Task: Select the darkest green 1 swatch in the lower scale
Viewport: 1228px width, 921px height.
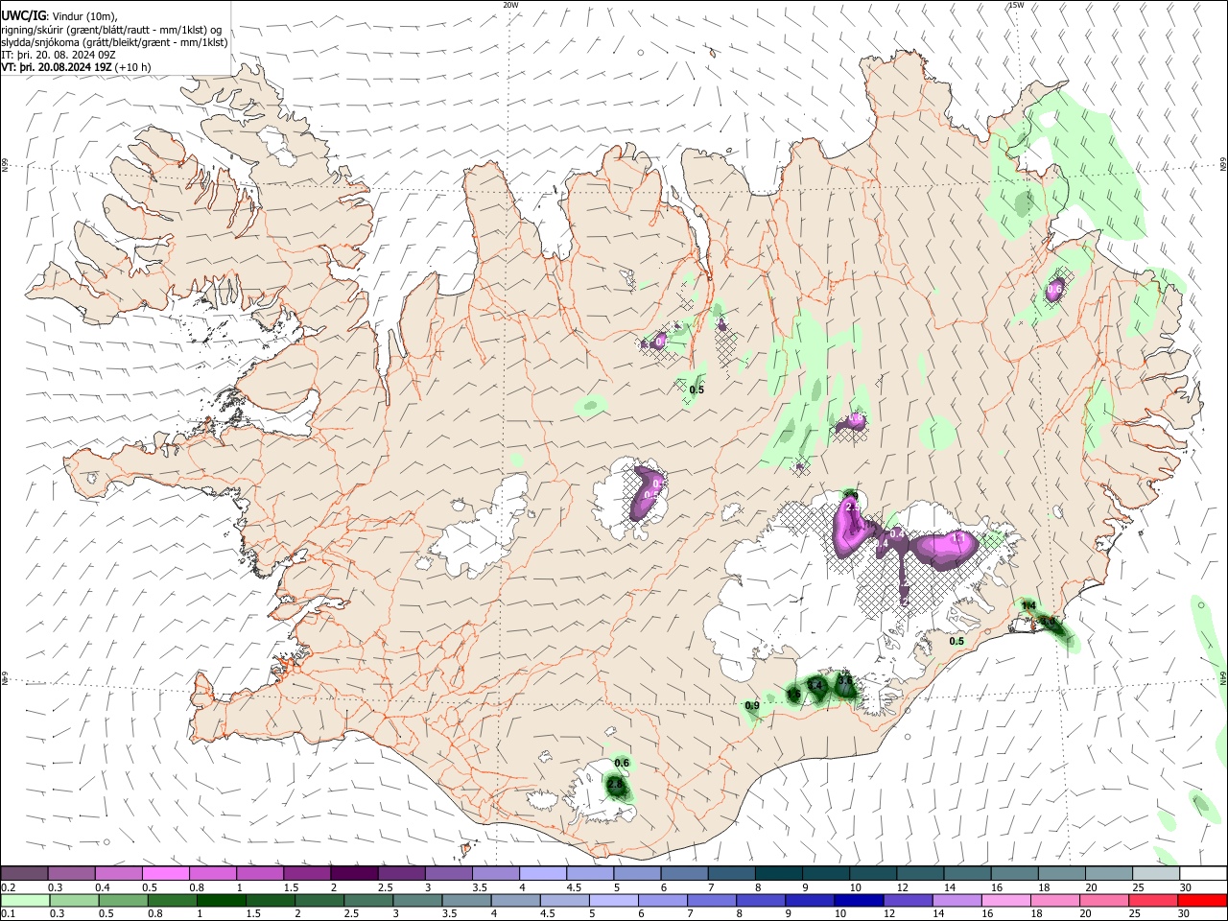Action: tap(222, 900)
